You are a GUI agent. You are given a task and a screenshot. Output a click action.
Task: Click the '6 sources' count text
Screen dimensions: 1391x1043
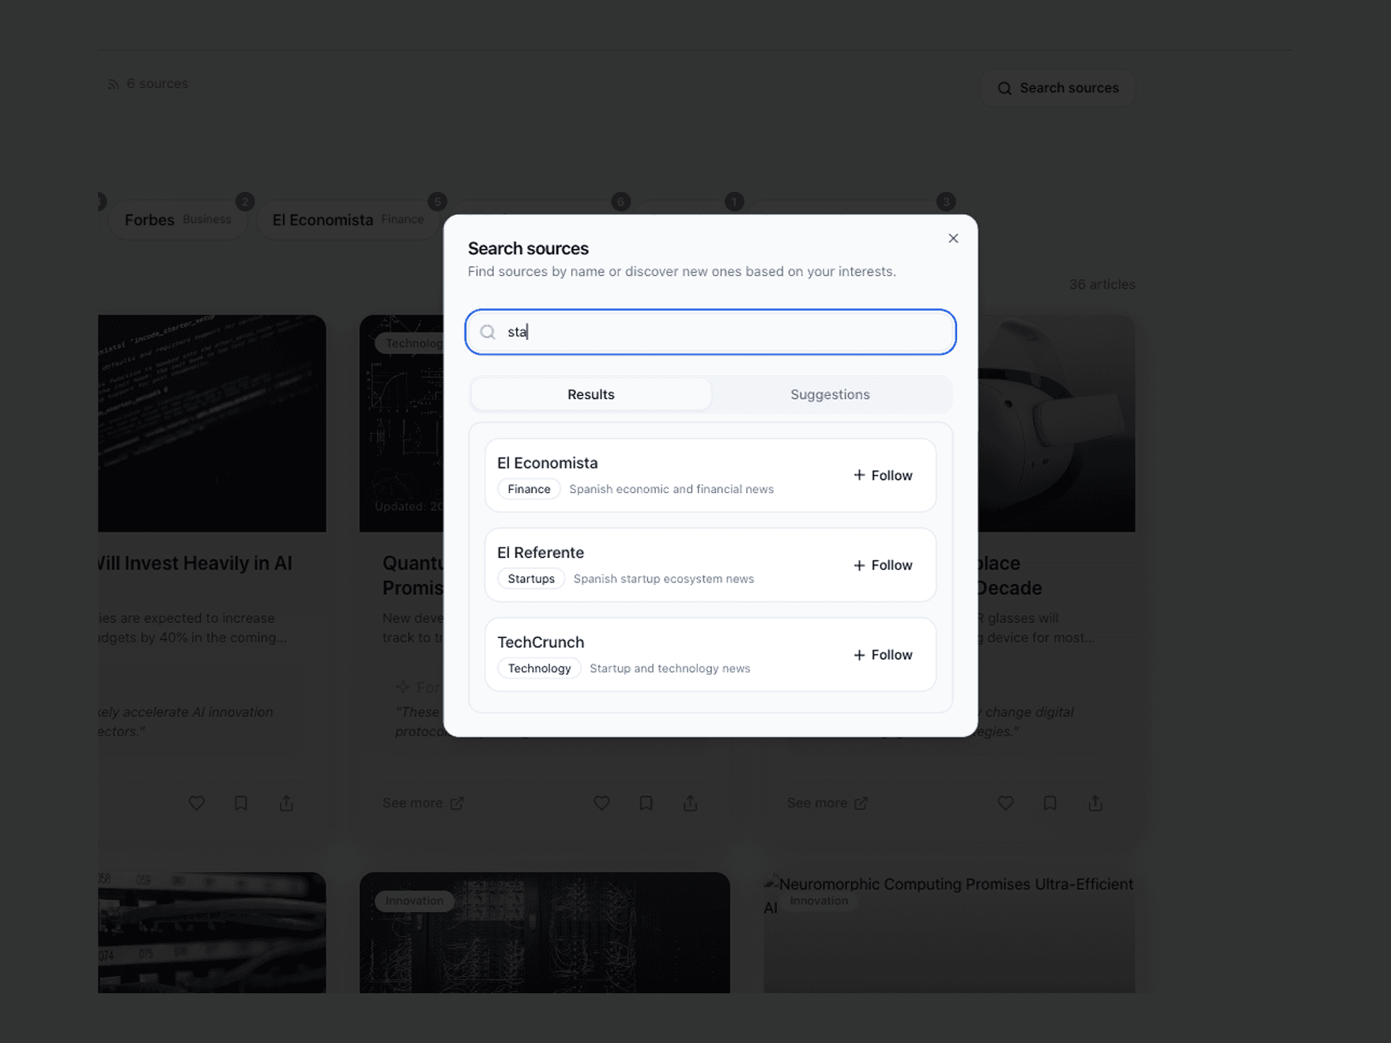tap(157, 84)
